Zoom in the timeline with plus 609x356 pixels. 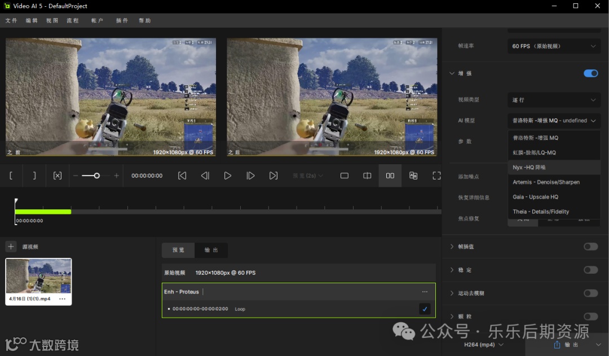117,175
